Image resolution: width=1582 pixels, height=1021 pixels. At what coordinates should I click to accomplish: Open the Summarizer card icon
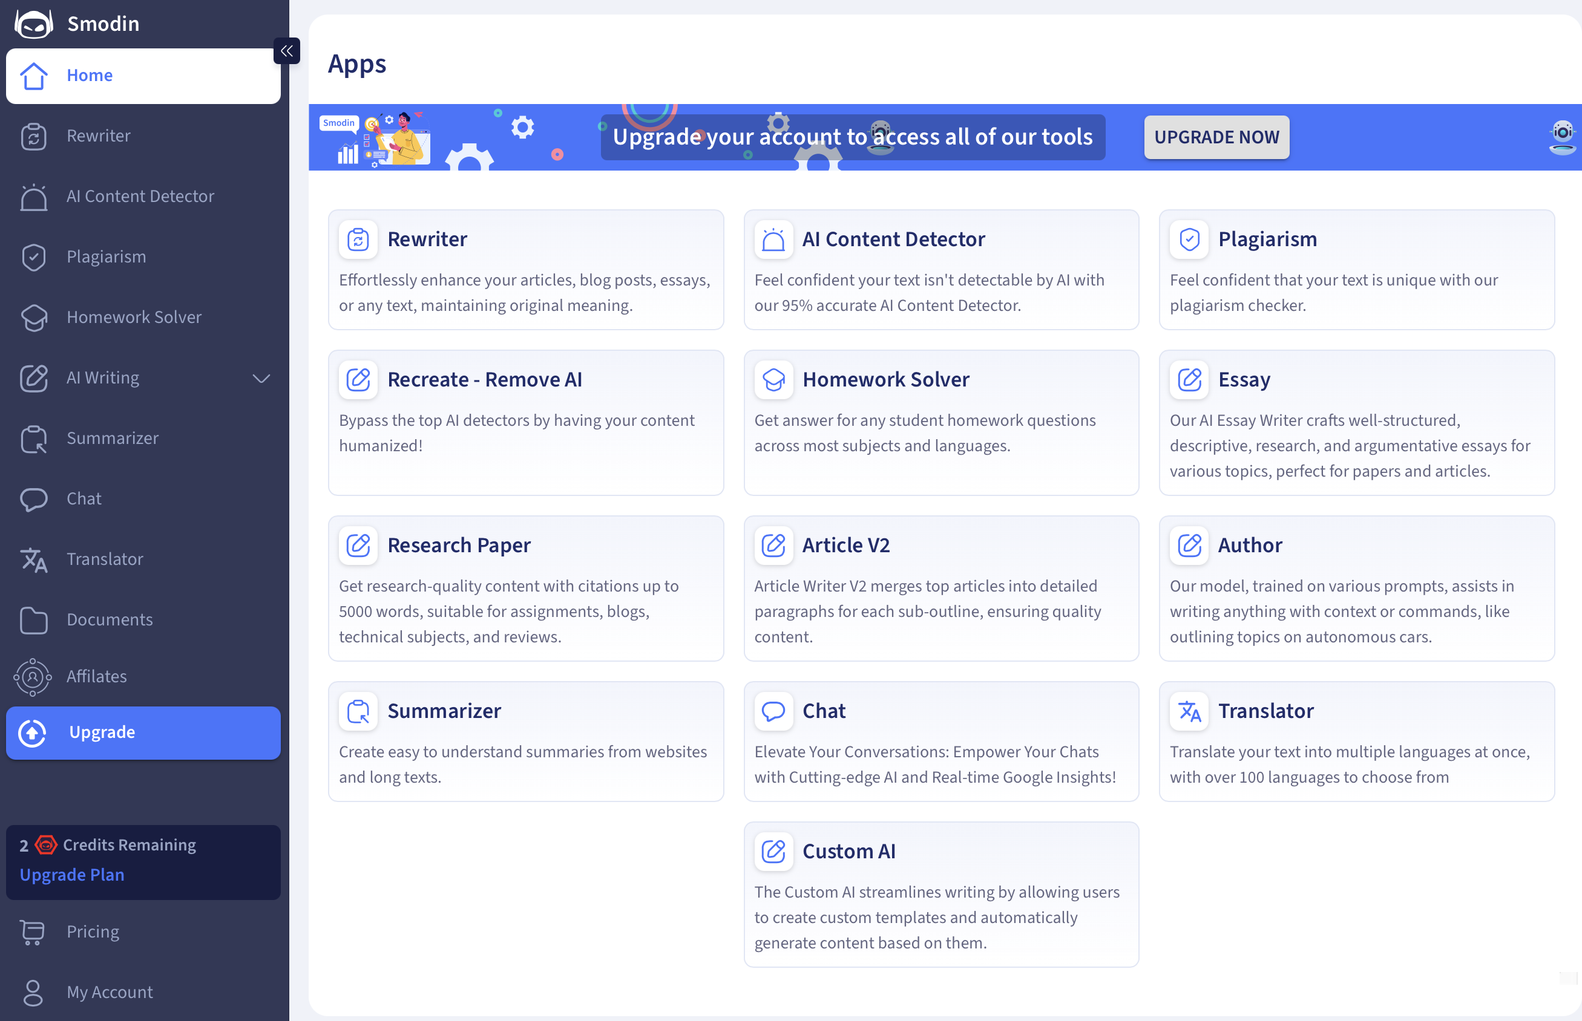tap(358, 711)
